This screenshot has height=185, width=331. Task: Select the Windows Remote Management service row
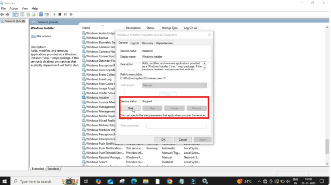click(x=141, y=157)
